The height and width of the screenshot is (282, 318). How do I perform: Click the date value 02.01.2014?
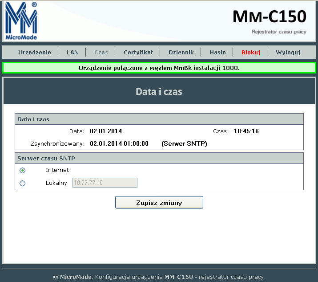pos(106,131)
